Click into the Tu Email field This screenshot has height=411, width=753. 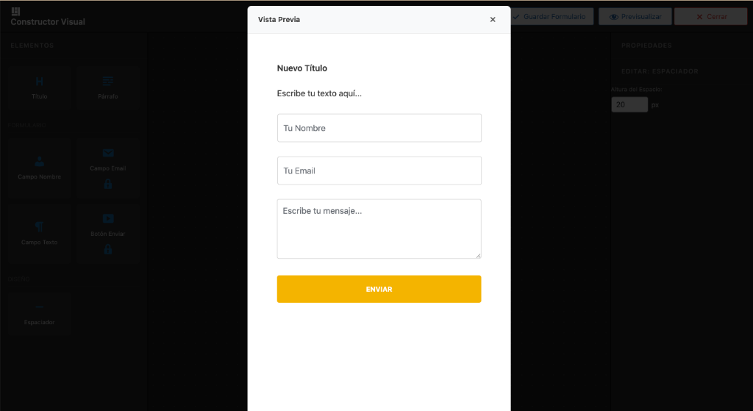(379, 171)
